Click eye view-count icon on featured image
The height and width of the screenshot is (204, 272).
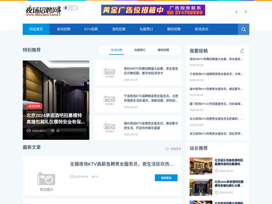(x=53, y=131)
